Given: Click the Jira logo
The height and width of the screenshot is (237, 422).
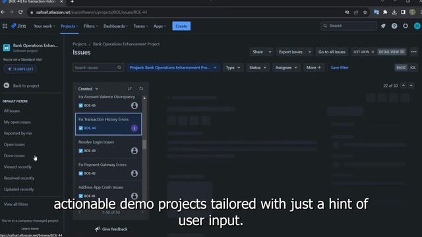Looking at the screenshot, I should (x=18, y=26).
